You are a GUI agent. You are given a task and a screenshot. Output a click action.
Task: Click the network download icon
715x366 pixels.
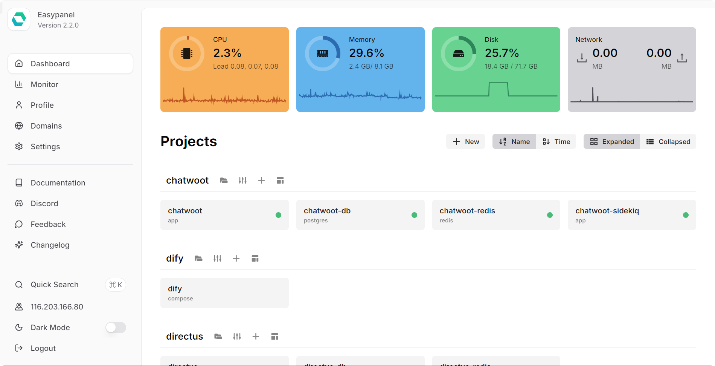[x=582, y=58]
